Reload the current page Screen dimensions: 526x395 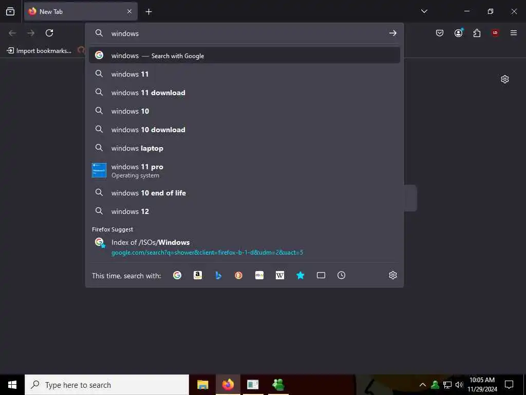click(x=49, y=33)
